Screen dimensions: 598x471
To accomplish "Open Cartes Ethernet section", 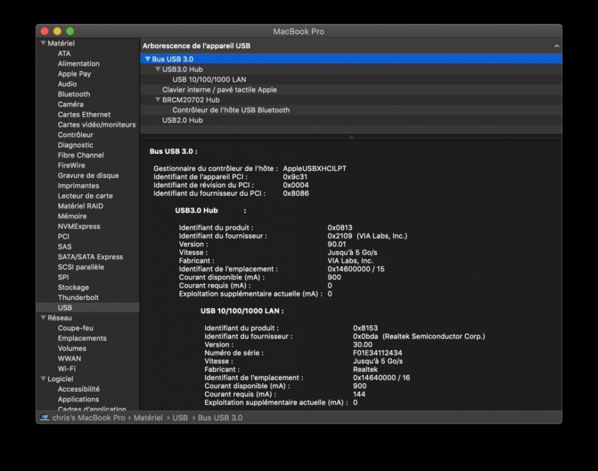I will (x=84, y=114).
